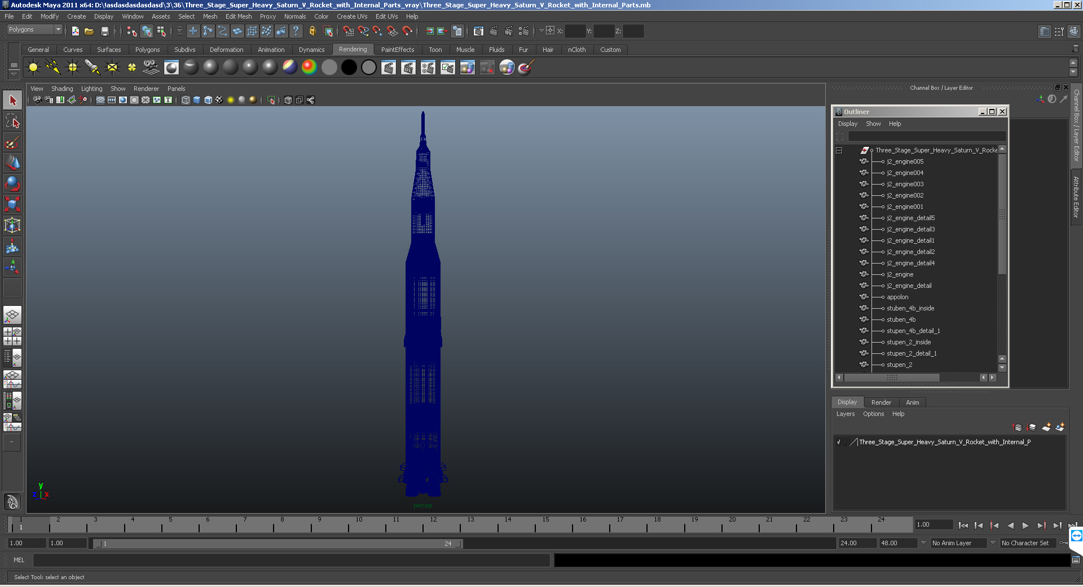Toggle visibility of Three_Stage display layer
This screenshot has width=1083, height=587.
839,442
